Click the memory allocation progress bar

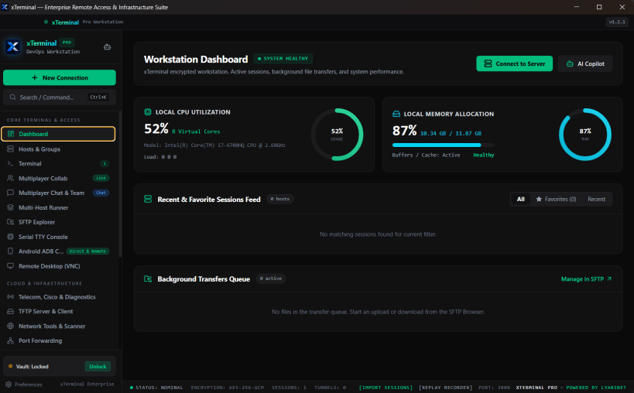click(x=443, y=145)
